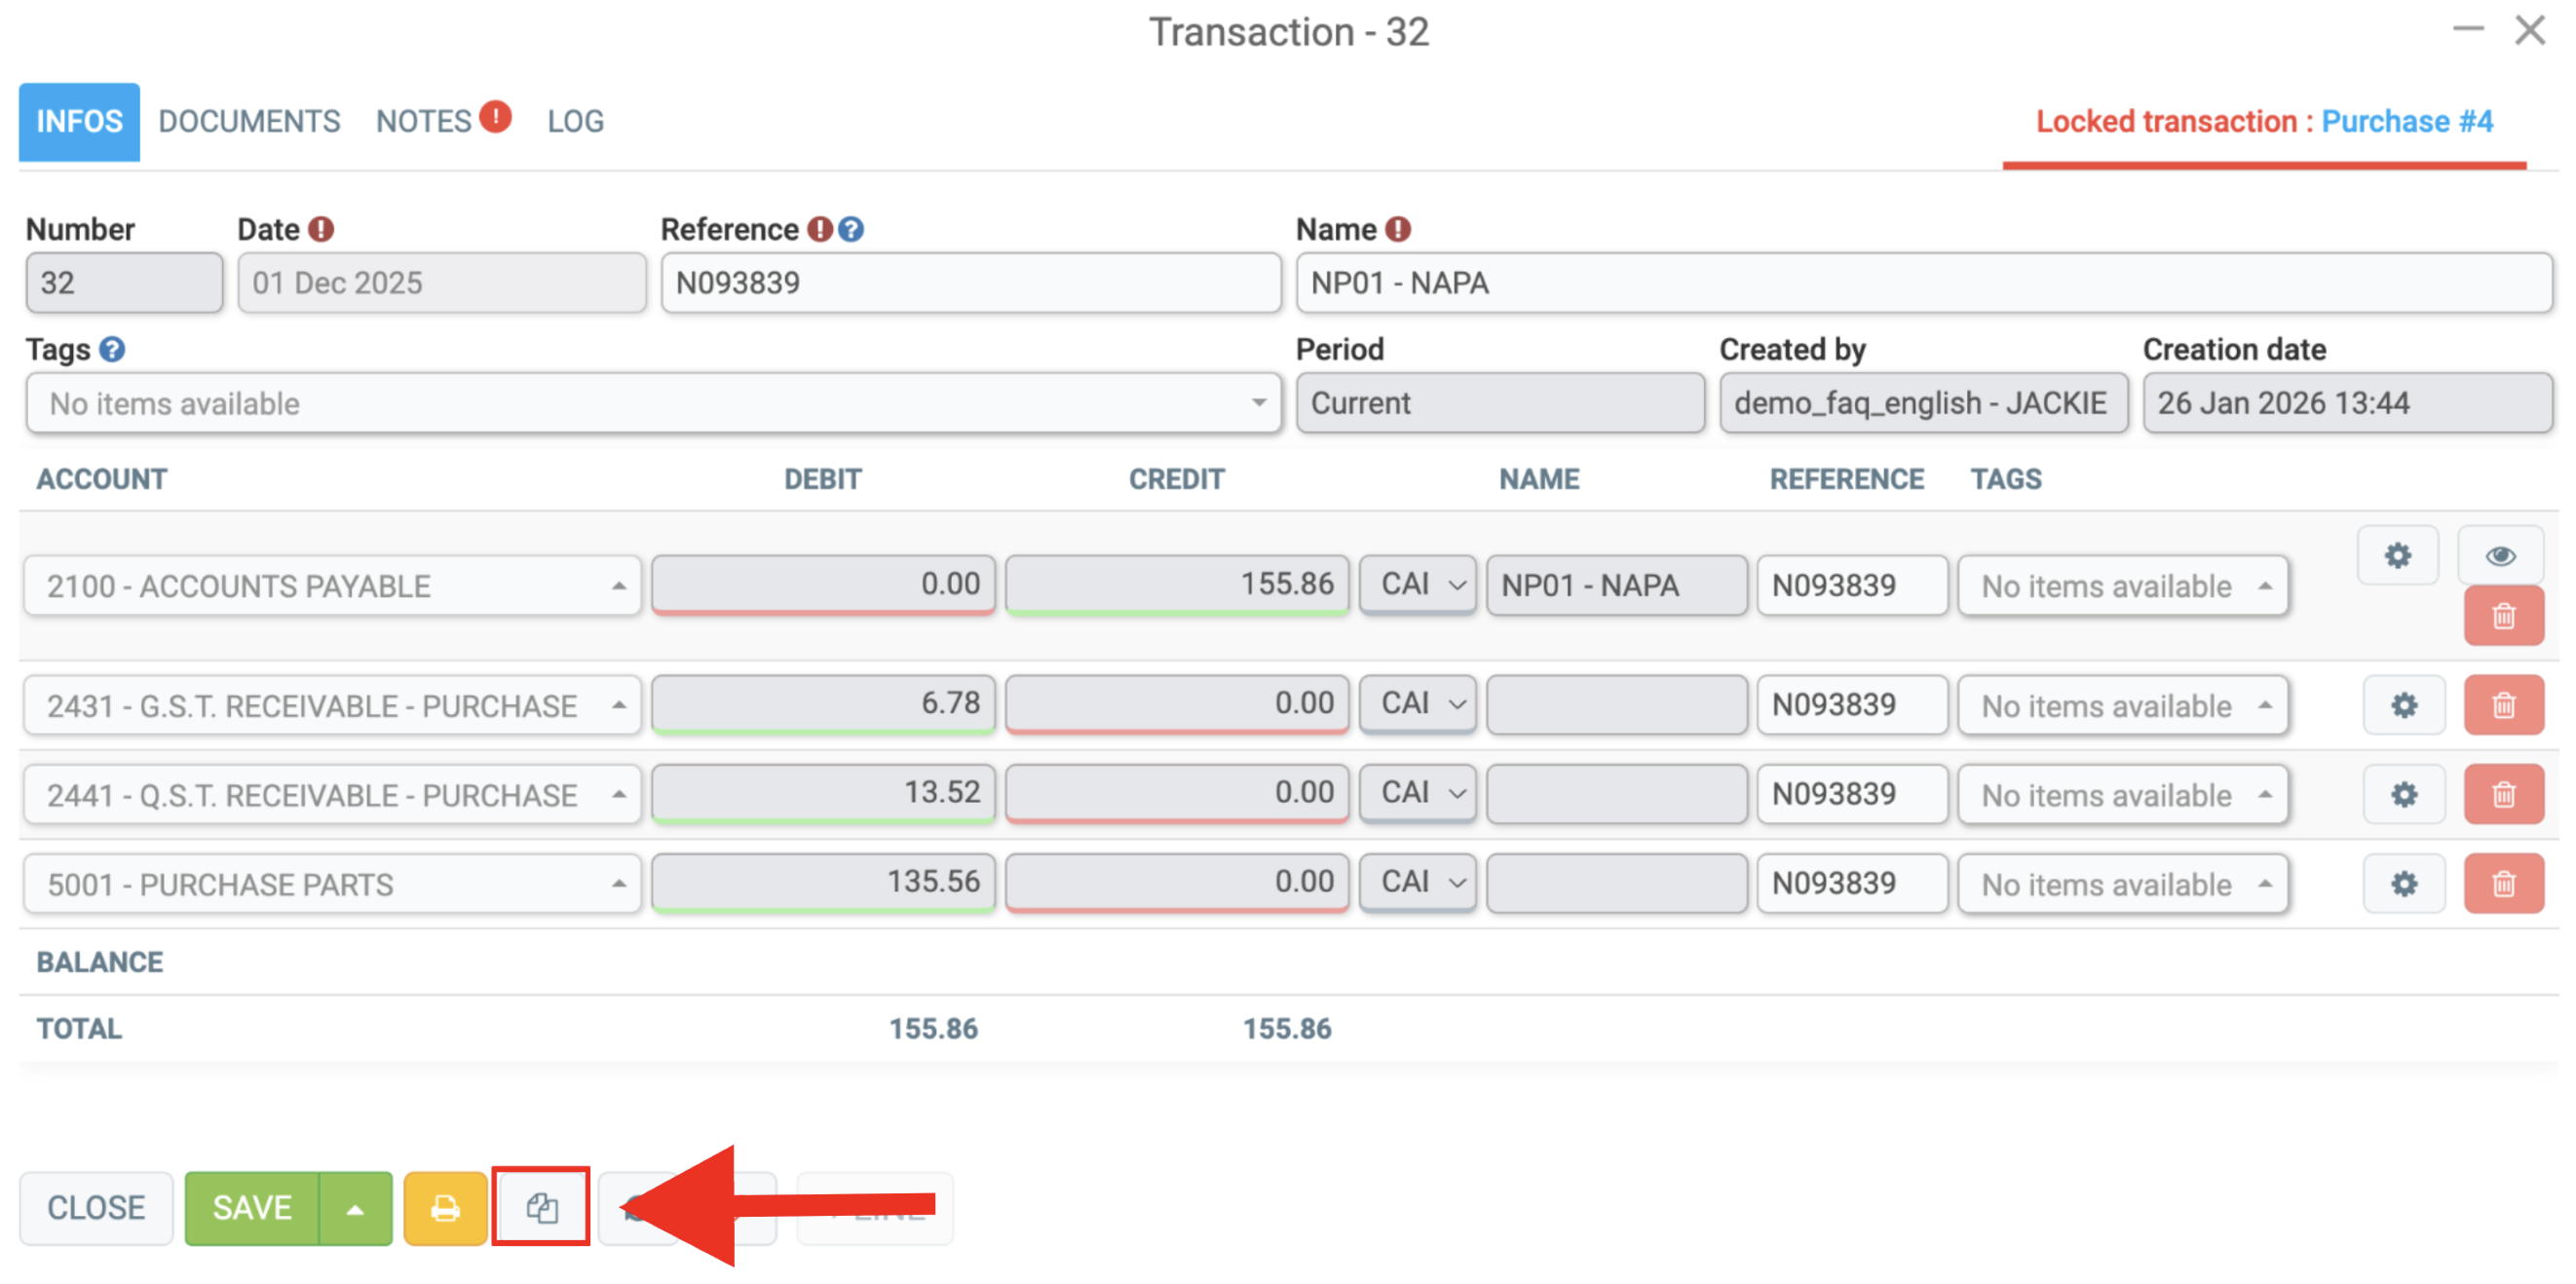Open CAI currency dropdown on G.S.T. line
Screen dimensions: 2576x1284
pyautogui.click(x=1418, y=704)
